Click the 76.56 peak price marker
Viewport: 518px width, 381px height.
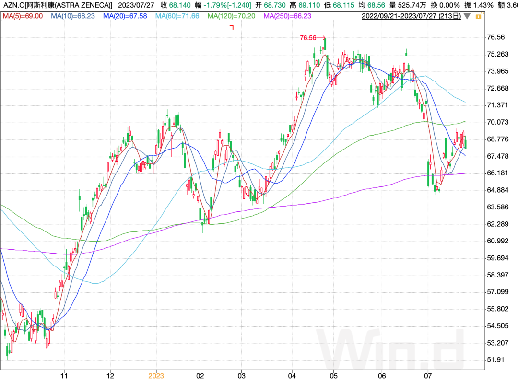[313, 38]
